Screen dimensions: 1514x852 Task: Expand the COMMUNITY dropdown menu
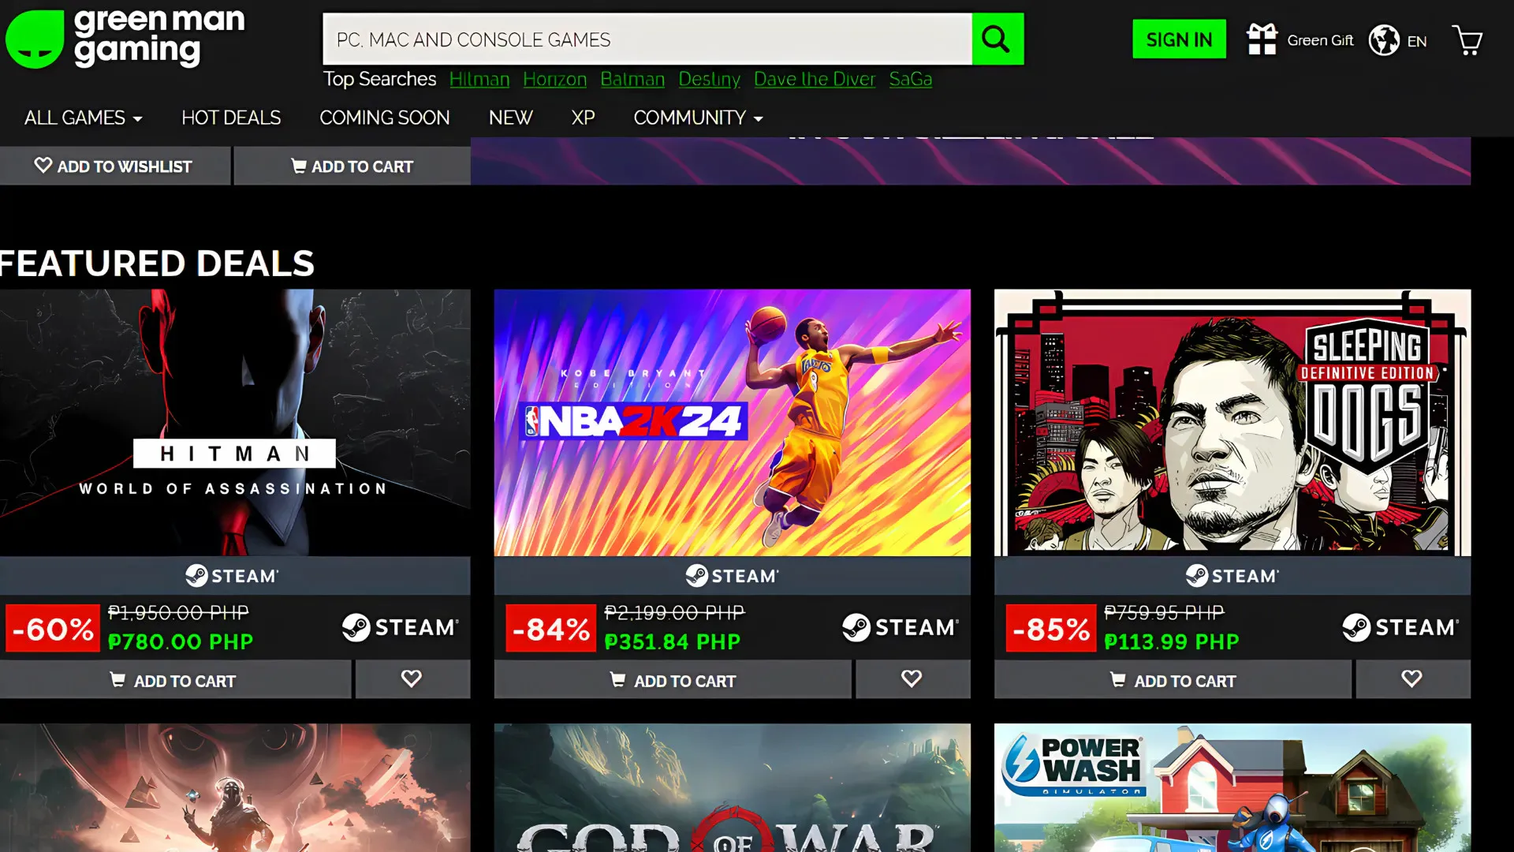coord(698,118)
